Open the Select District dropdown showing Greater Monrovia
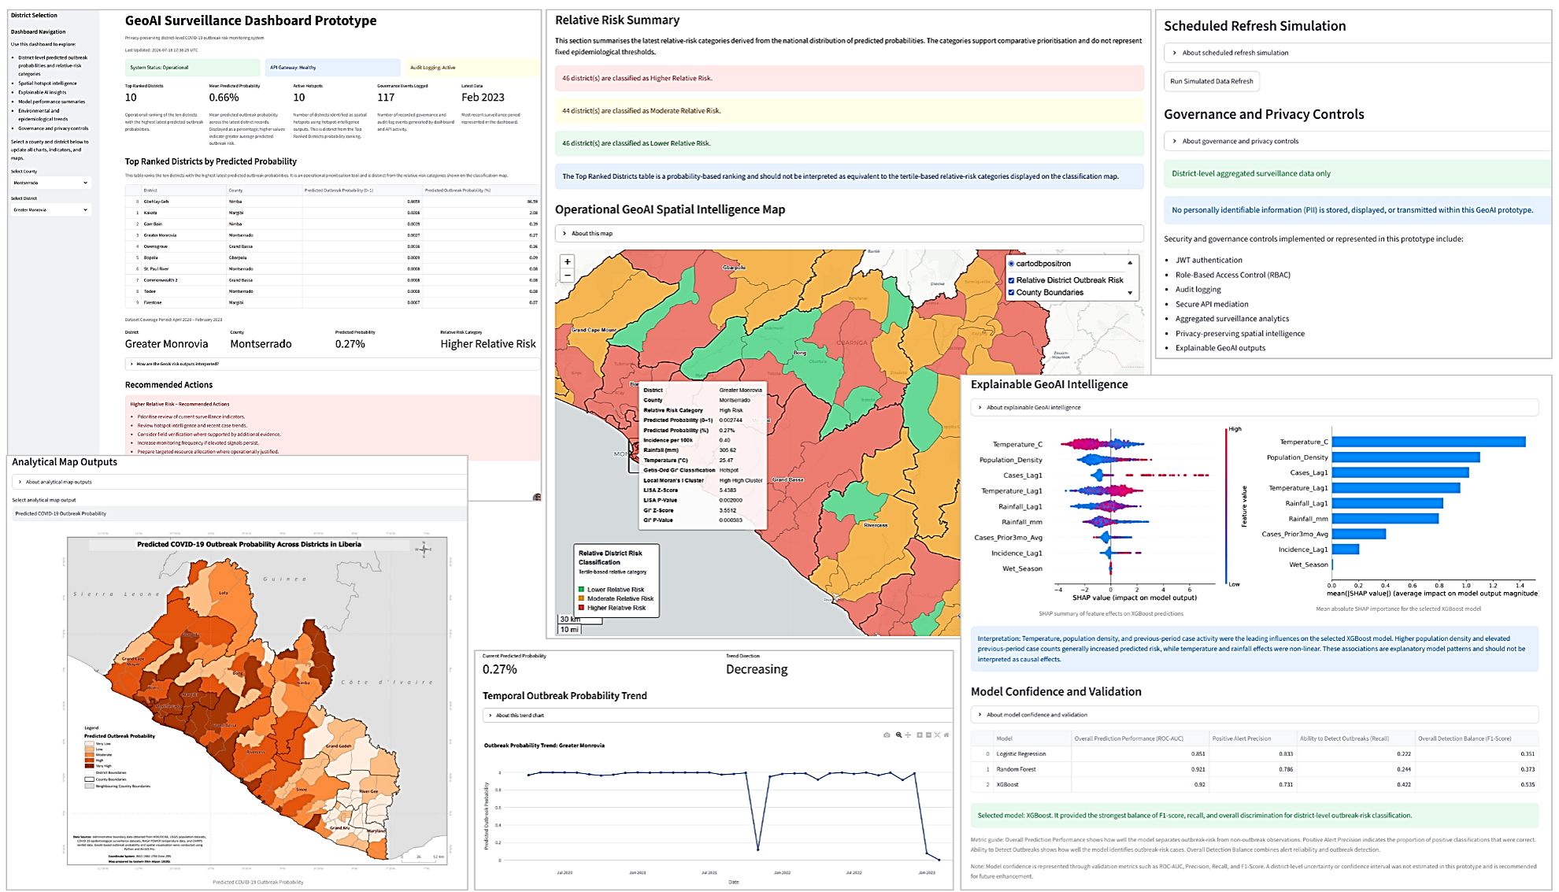Screen dimensions: 1559x892 [50, 209]
